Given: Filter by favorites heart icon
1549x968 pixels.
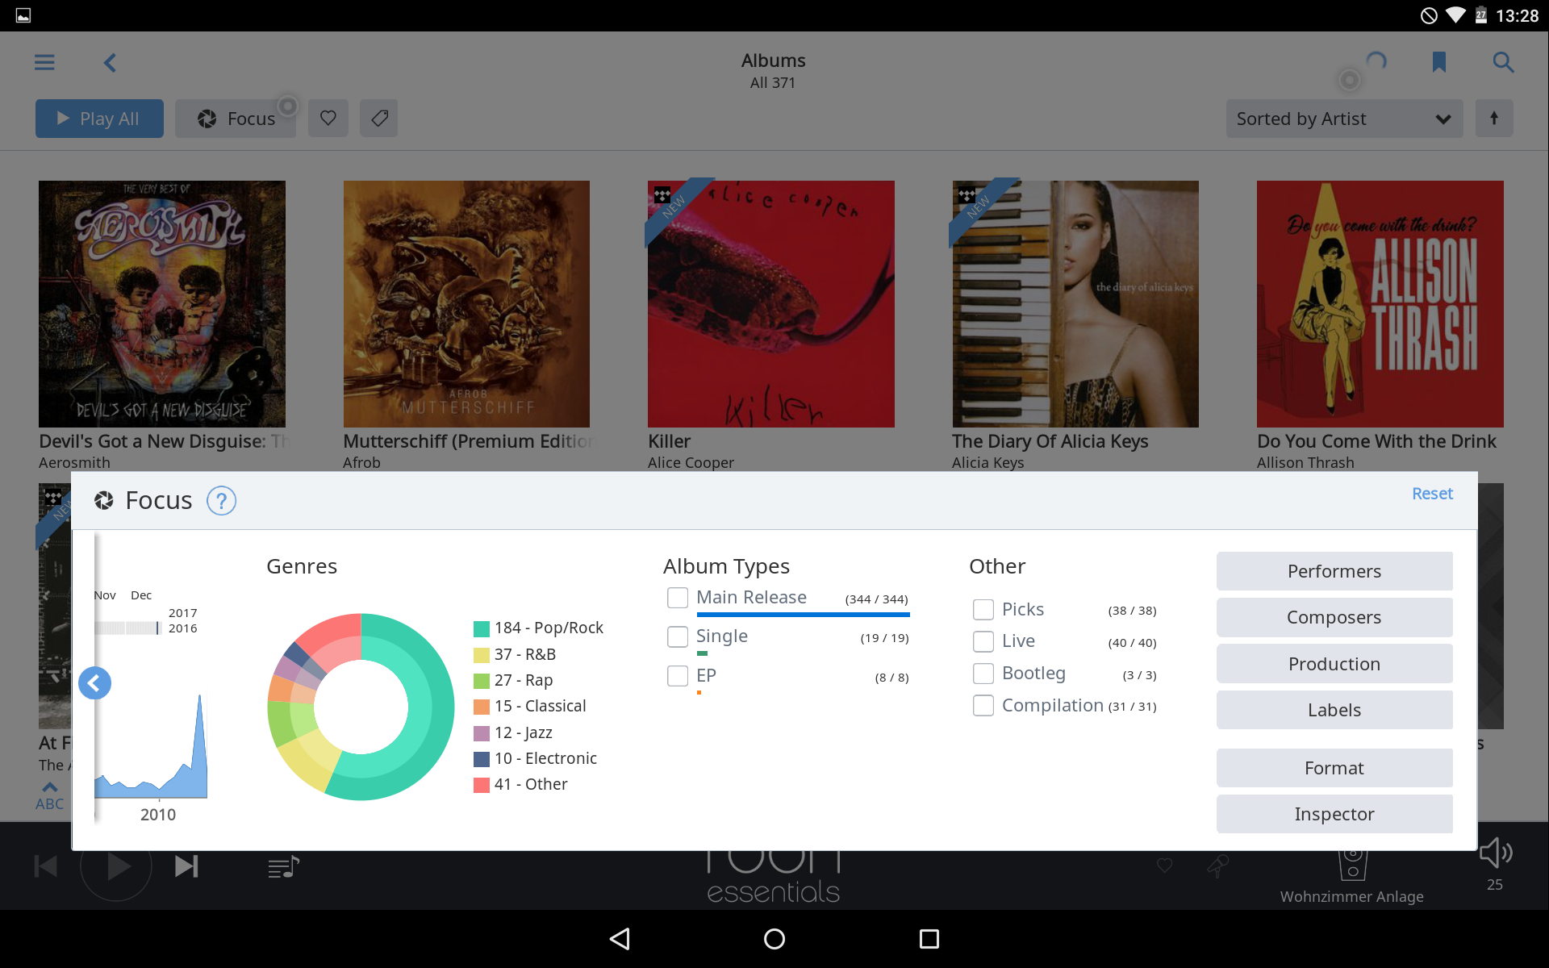Looking at the screenshot, I should pyautogui.click(x=328, y=119).
